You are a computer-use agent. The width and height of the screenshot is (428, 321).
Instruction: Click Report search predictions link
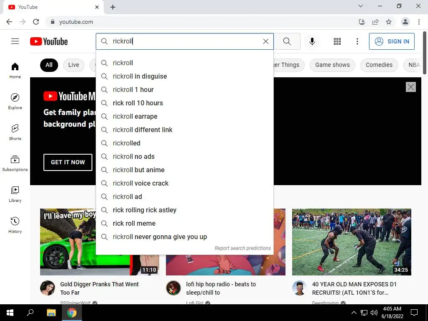[242, 248]
